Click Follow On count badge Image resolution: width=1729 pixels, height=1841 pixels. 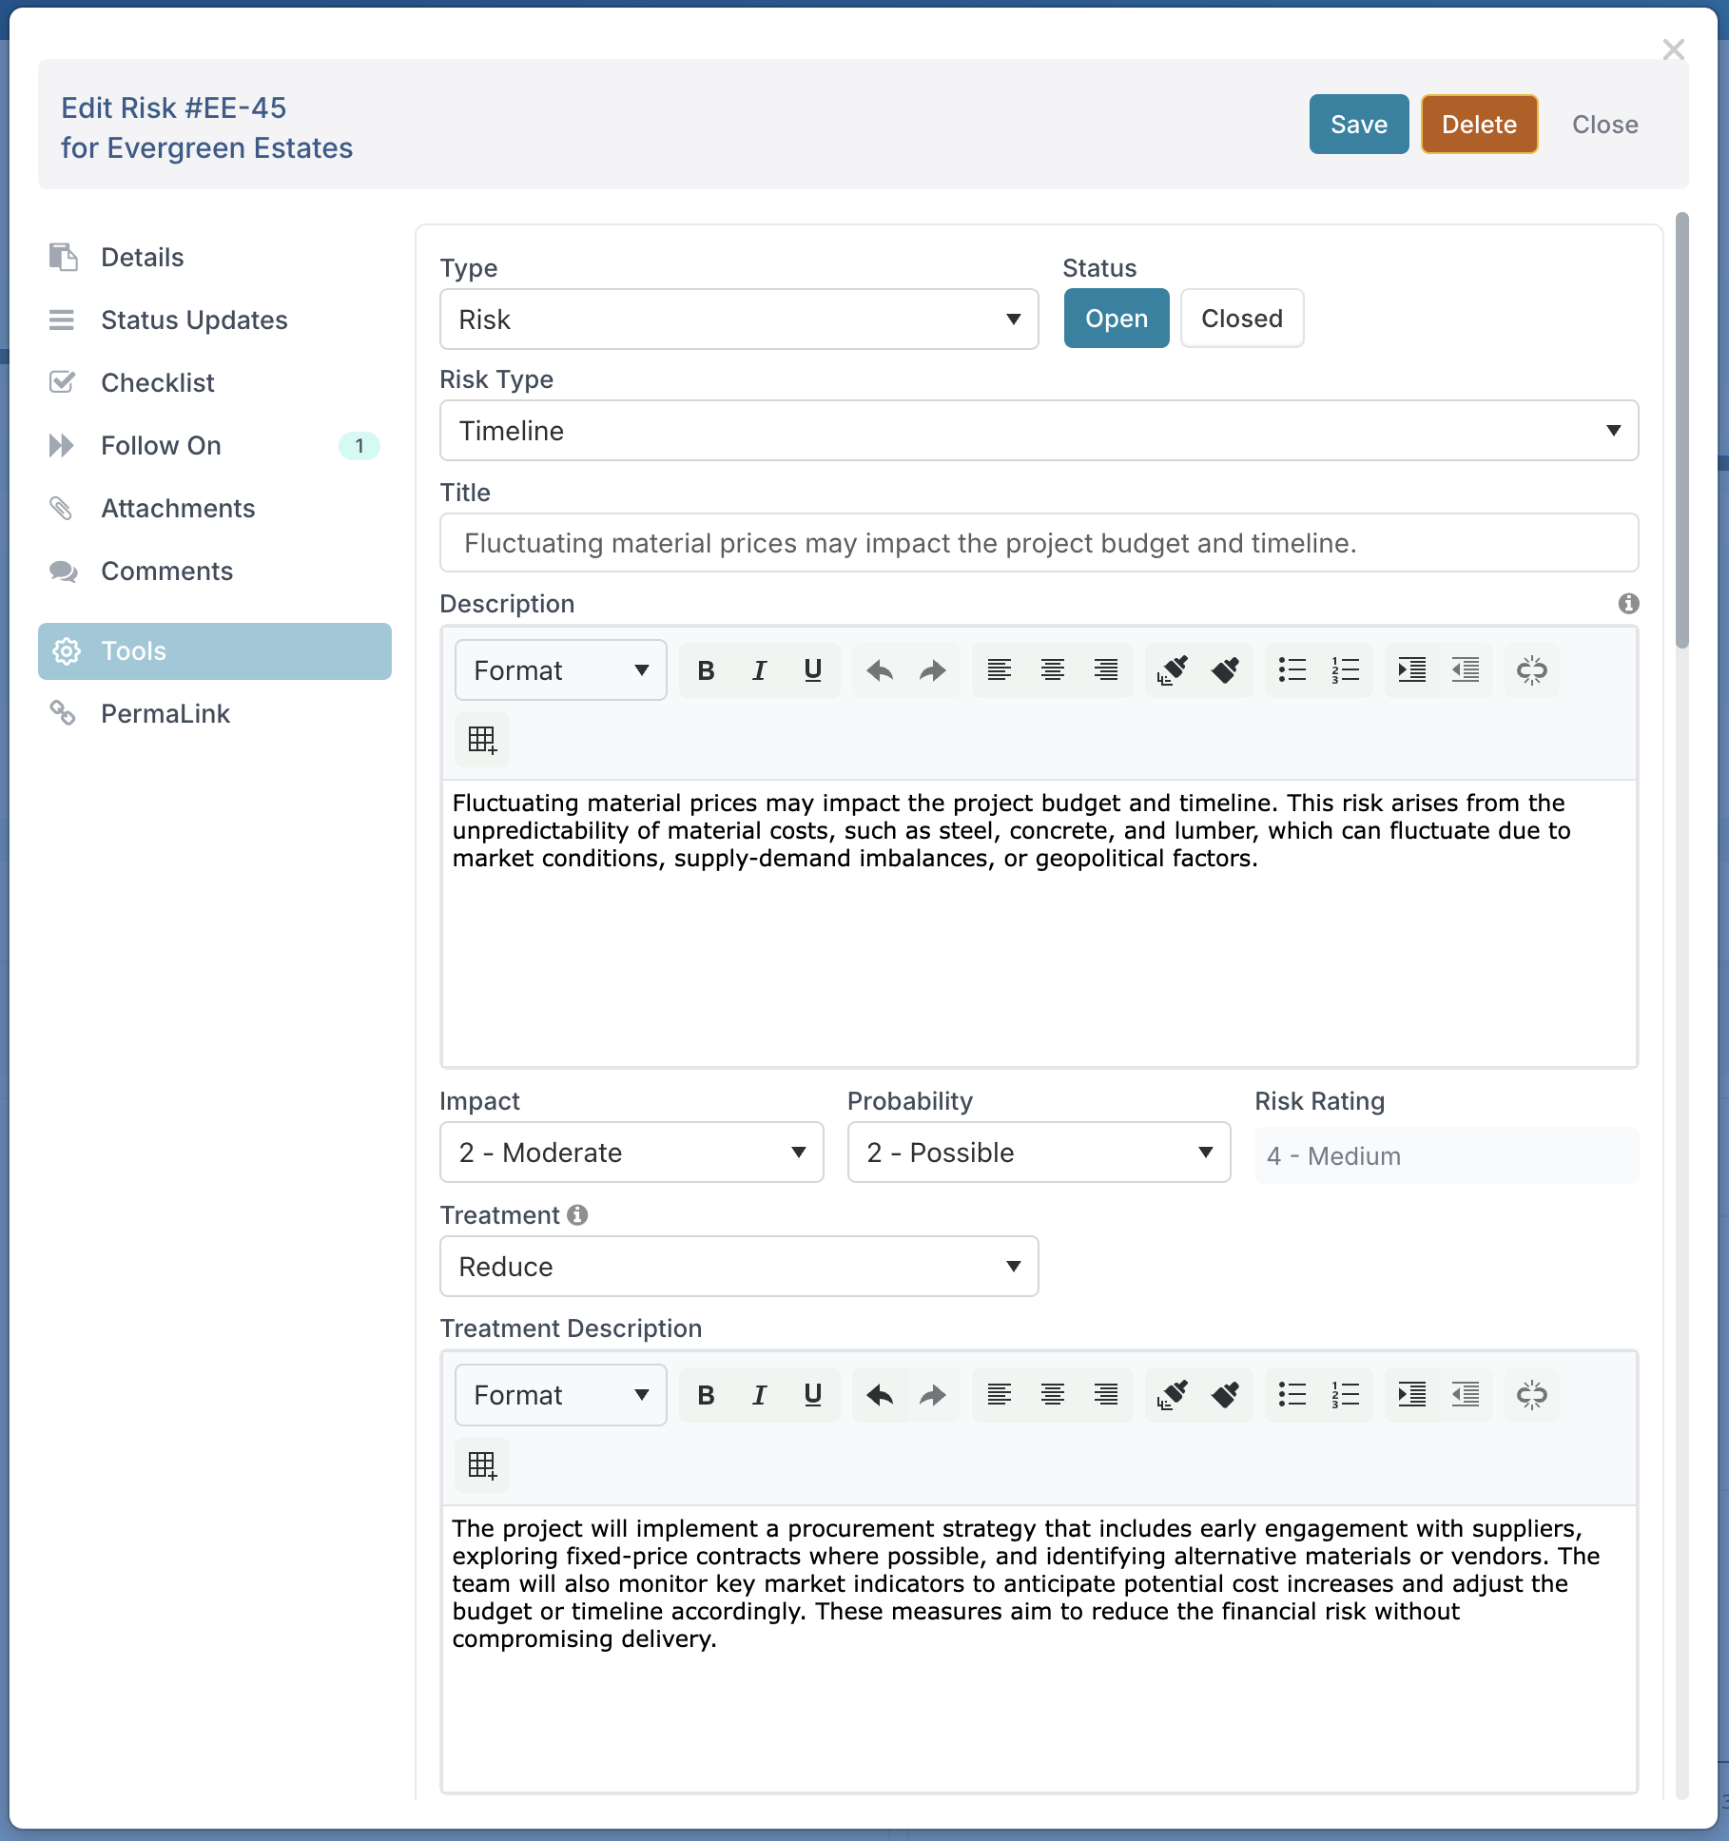pyautogui.click(x=359, y=445)
